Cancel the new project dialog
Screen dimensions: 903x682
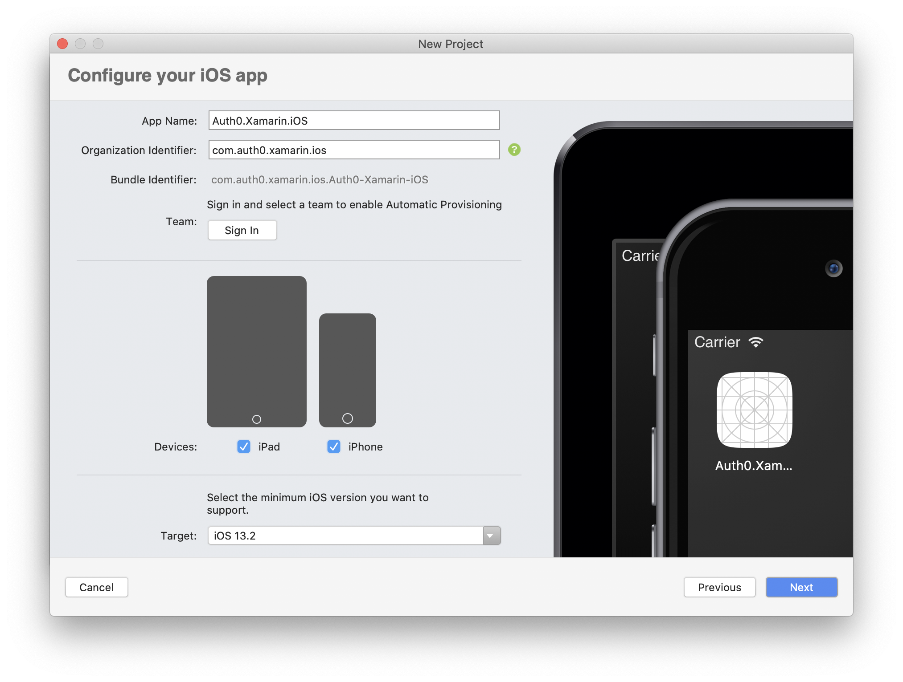(96, 587)
